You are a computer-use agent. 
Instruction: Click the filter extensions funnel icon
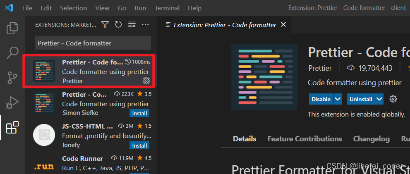(x=105, y=24)
